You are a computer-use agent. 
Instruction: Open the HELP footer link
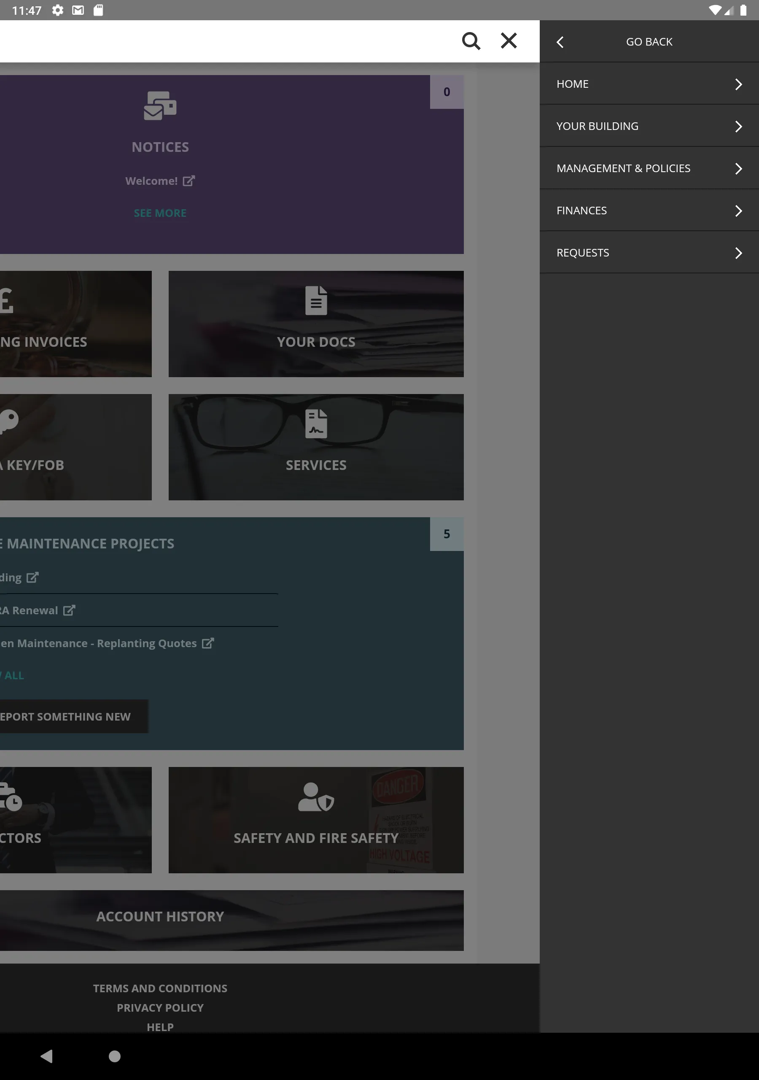[160, 1027]
